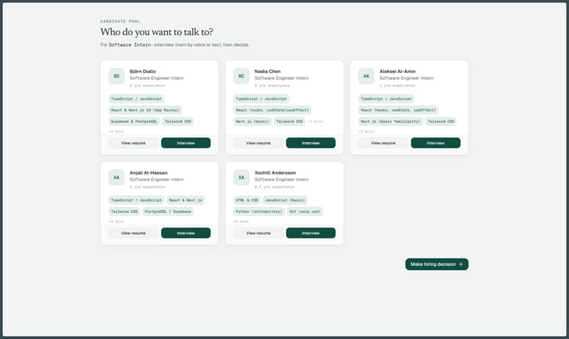Expand +4 more skills for Anjali Al-Hassan
This screenshot has height=339, width=569.
(x=116, y=221)
